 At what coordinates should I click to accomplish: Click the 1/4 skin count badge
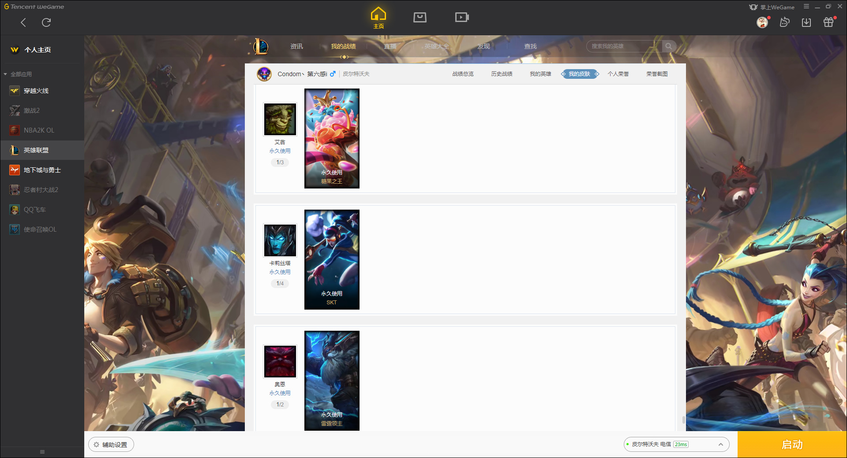point(280,284)
